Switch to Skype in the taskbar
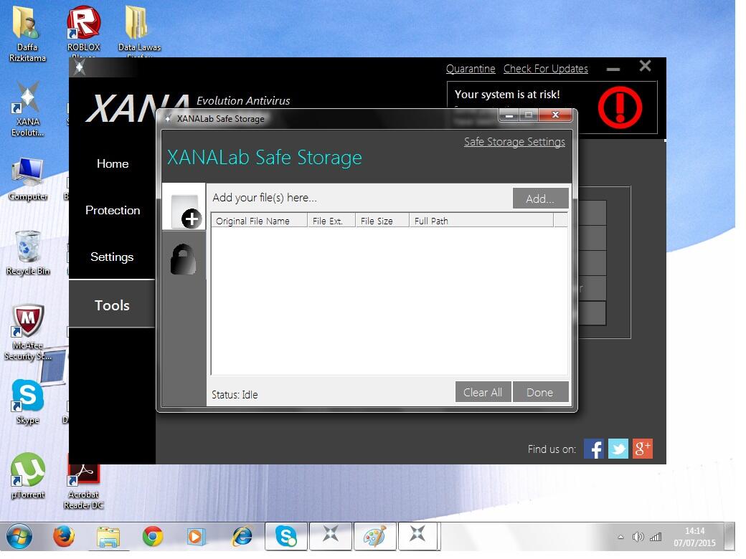The image size is (746, 559). tap(286, 537)
